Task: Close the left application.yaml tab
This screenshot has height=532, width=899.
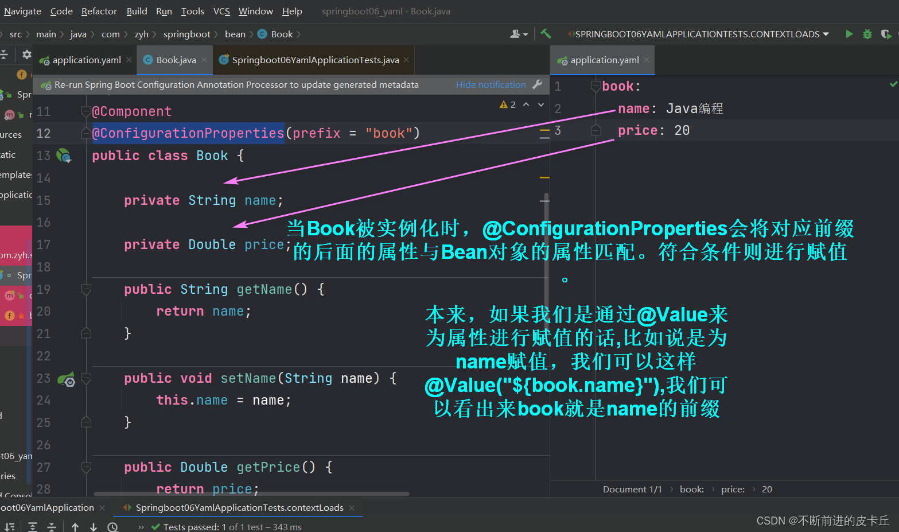Action: point(129,60)
